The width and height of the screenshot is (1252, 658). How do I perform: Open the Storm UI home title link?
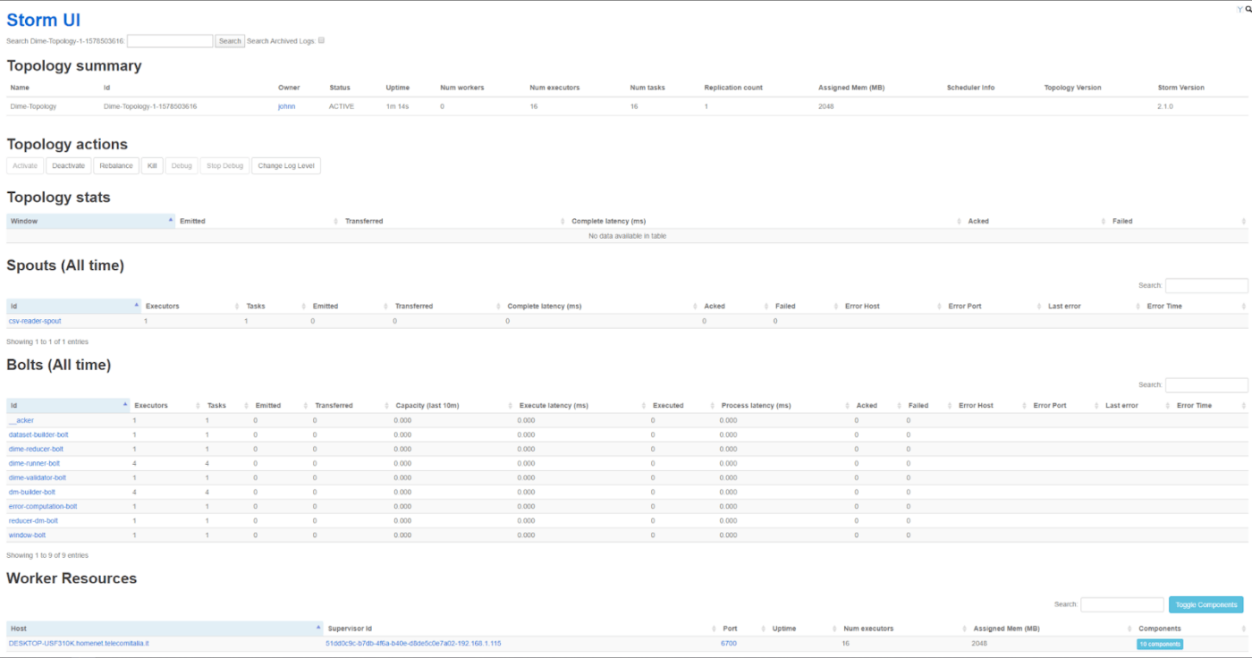(x=43, y=20)
